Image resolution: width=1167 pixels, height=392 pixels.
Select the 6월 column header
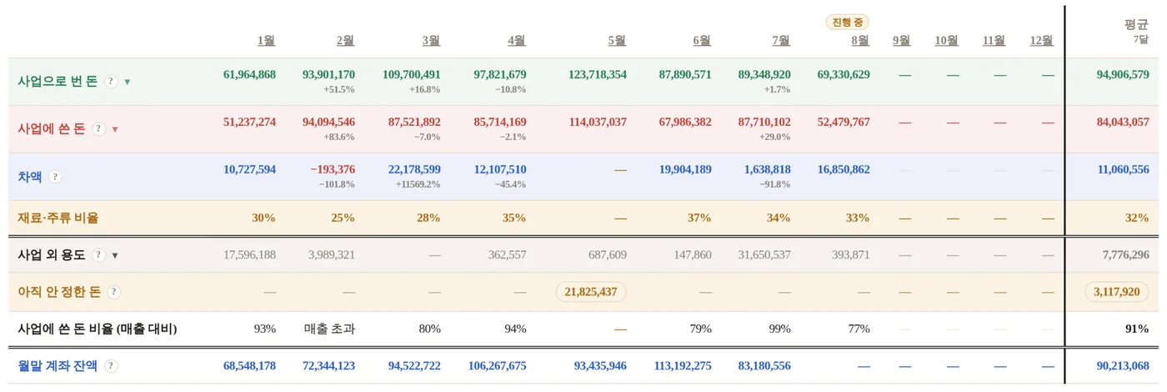click(702, 40)
